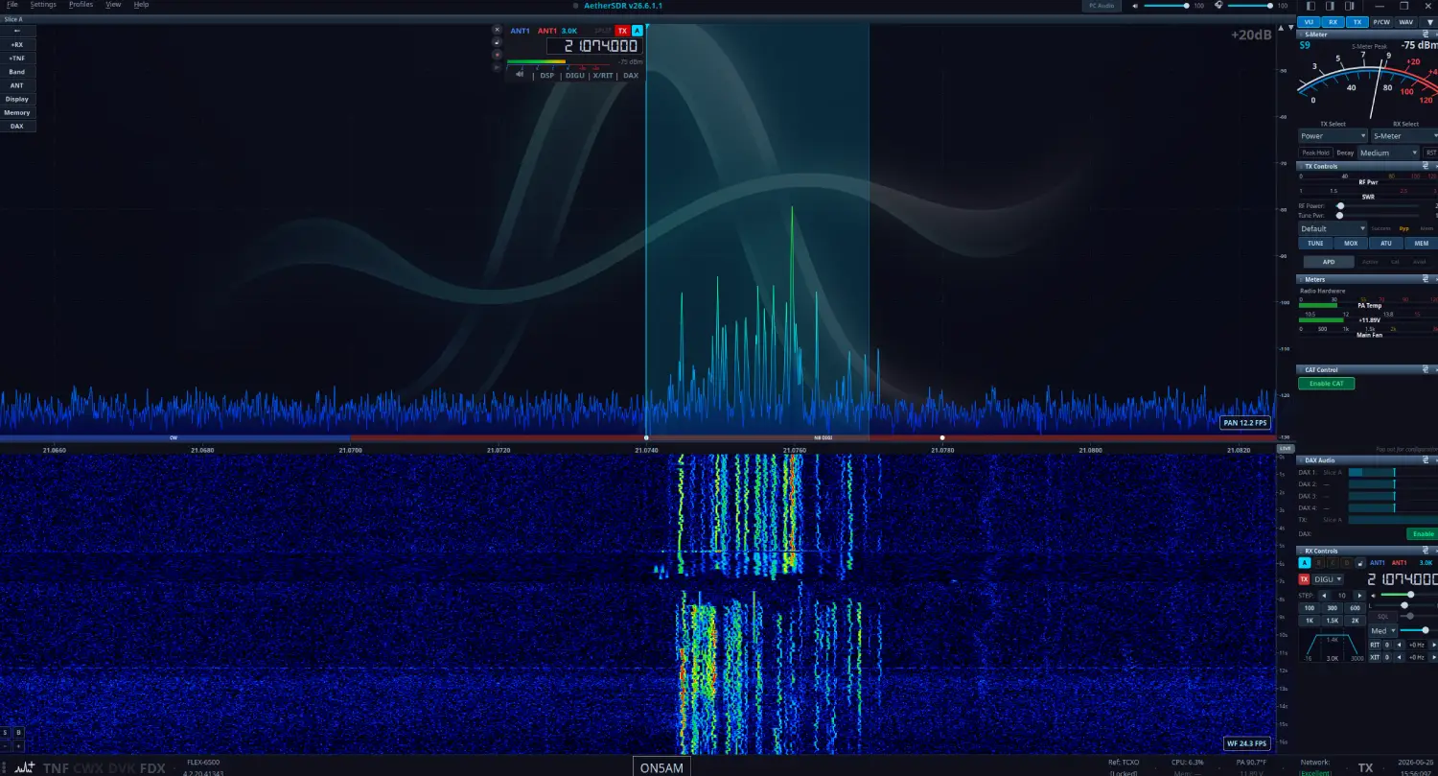1438x776 pixels.
Task: Toggle the slice lock icon on flag
Action: 498,42
